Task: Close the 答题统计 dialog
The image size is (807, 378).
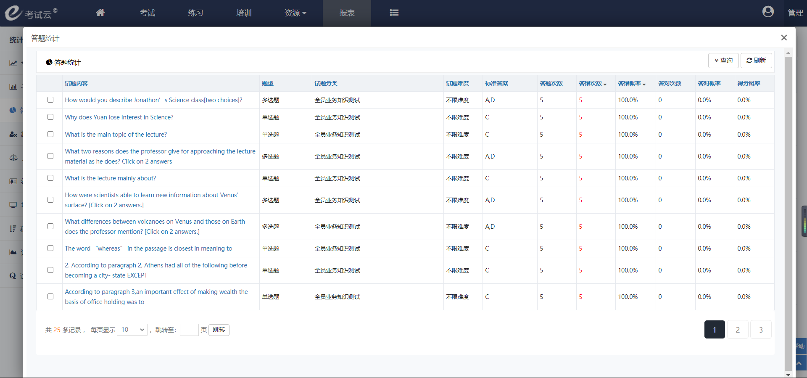Action: [x=784, y=38]
